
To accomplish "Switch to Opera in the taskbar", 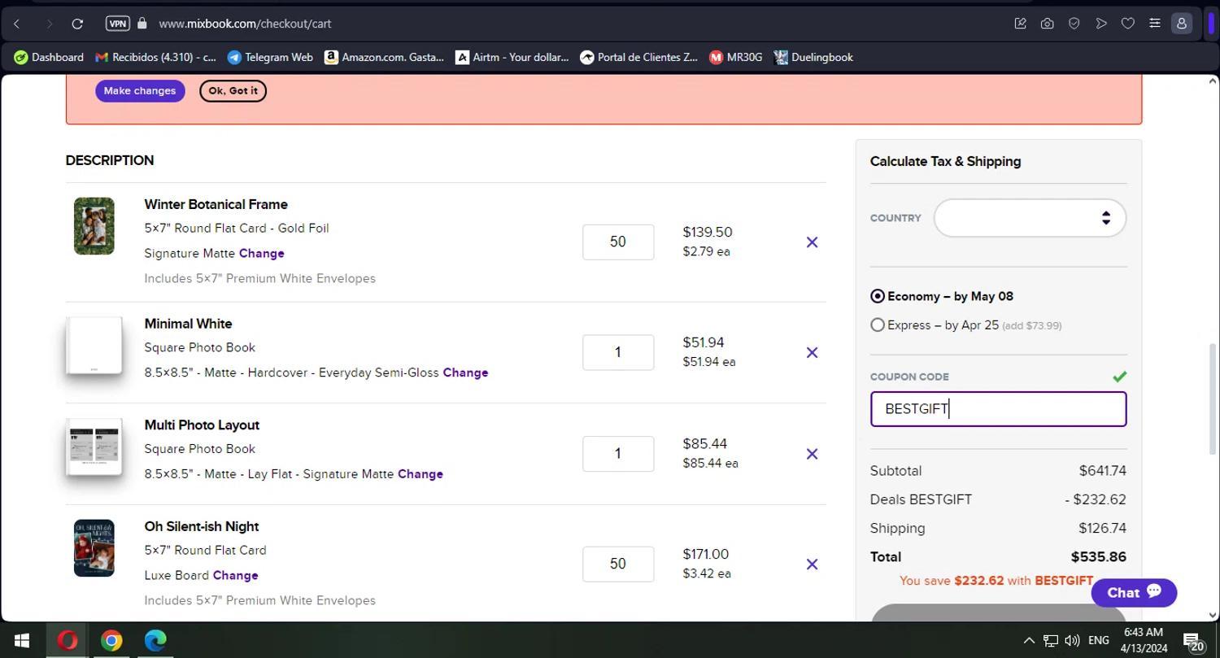I will [x=67, y=641].
